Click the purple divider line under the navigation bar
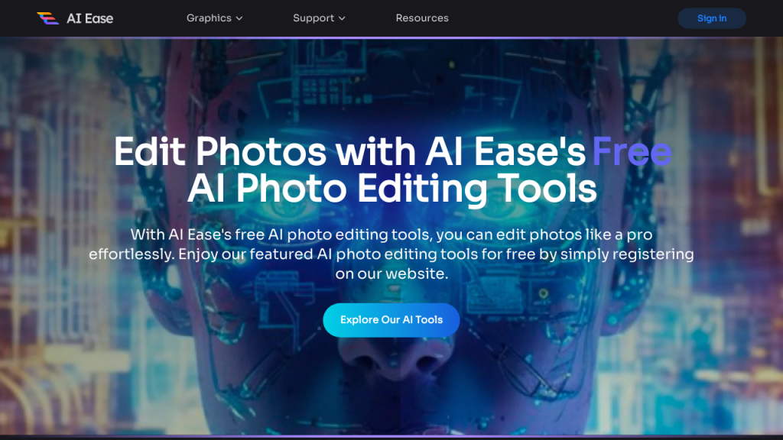This screenshot has height=440, width=783. (x=391, y=37)
